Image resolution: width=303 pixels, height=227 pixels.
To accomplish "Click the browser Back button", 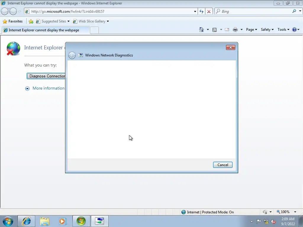I will [x=5, y=12].
